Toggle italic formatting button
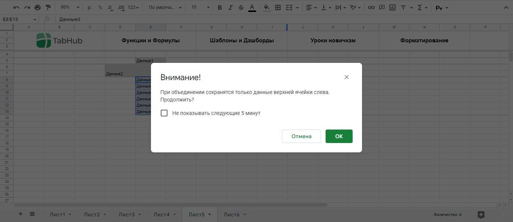513x222 pixels. point(231,7)
